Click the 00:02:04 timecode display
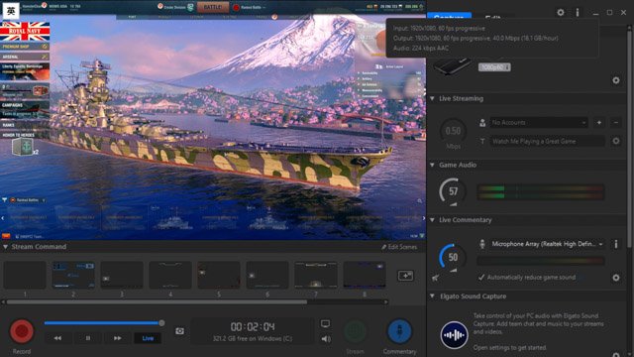Screen dimensions: 634x357 click(x=253, y=326)
